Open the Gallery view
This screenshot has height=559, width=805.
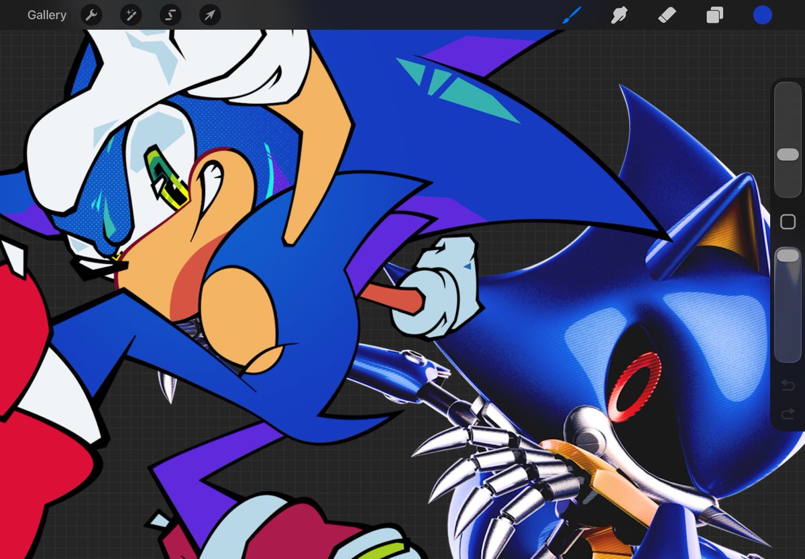click(47, 15)
